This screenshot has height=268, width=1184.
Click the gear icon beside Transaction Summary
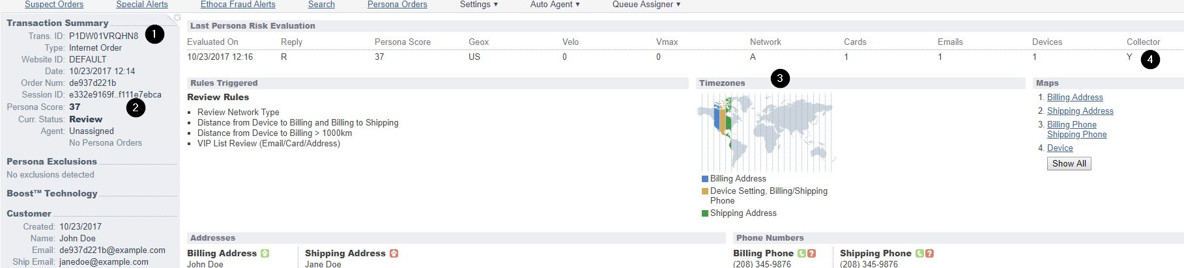click(x=177, y=18)
